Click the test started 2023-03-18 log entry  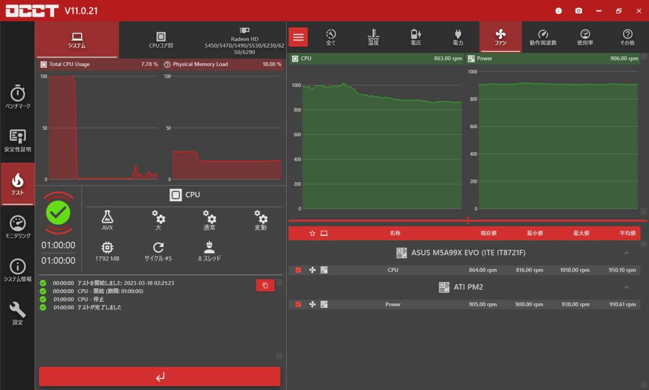[x=125, y=283]
